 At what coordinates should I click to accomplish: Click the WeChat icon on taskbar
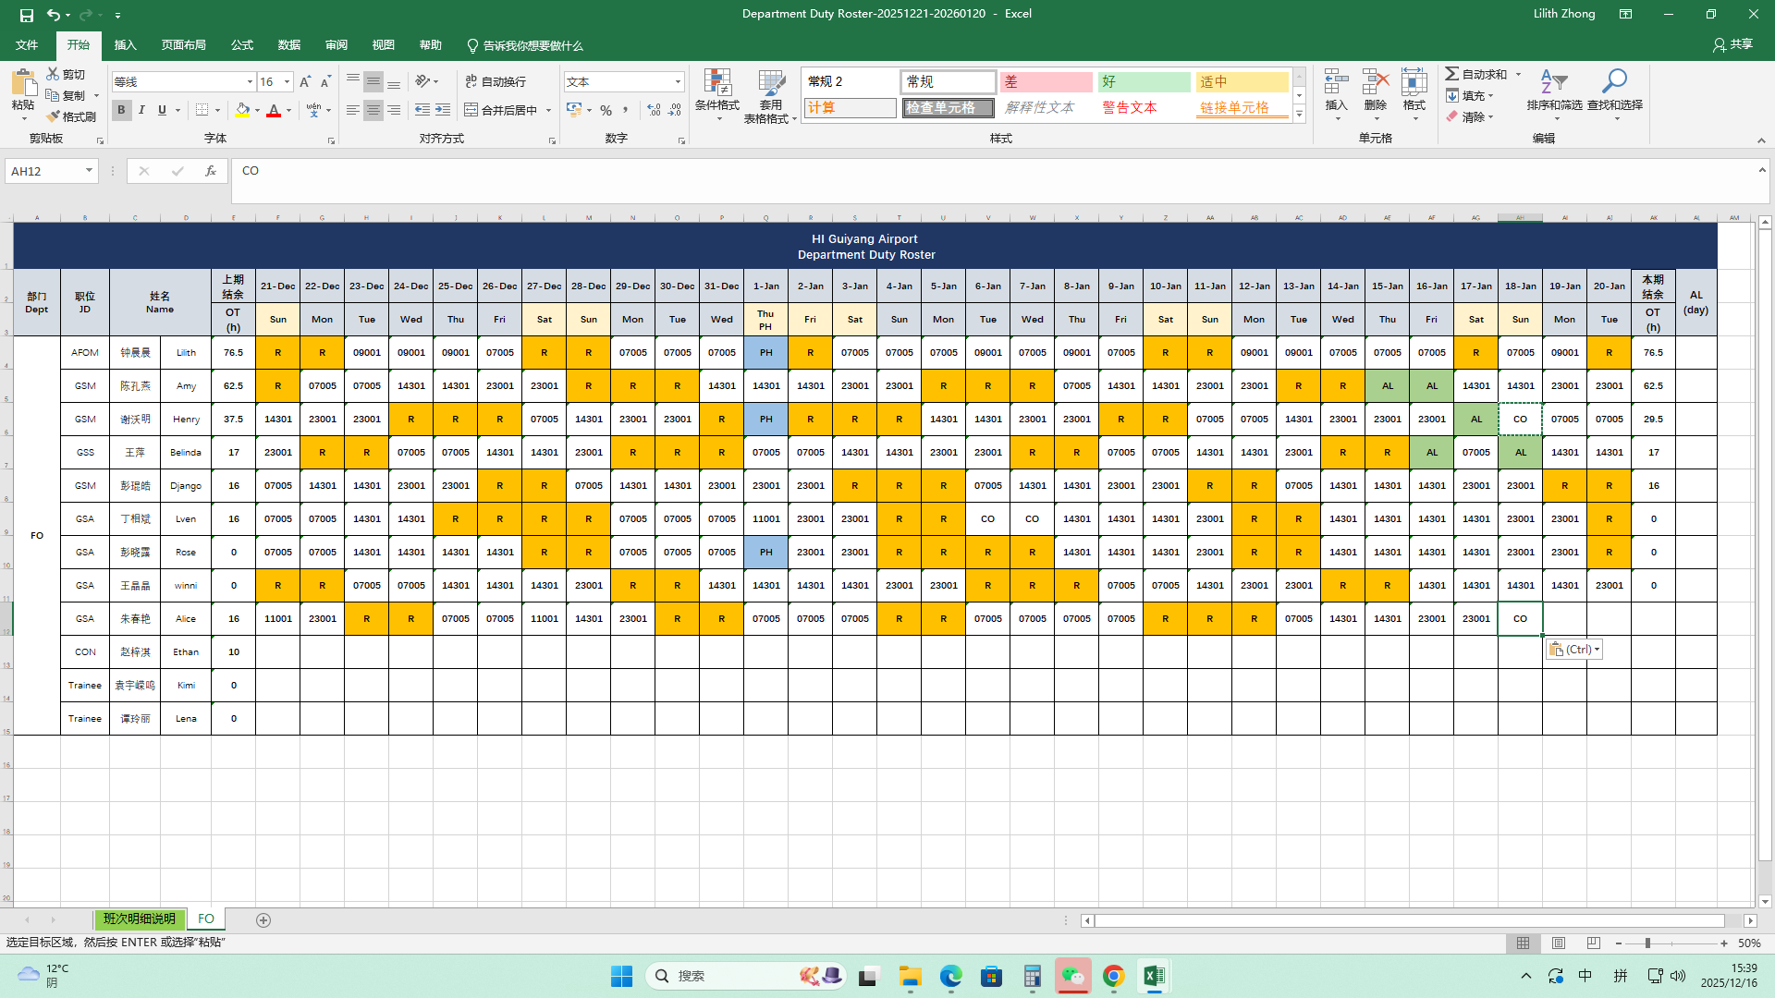pos(1072,976)
